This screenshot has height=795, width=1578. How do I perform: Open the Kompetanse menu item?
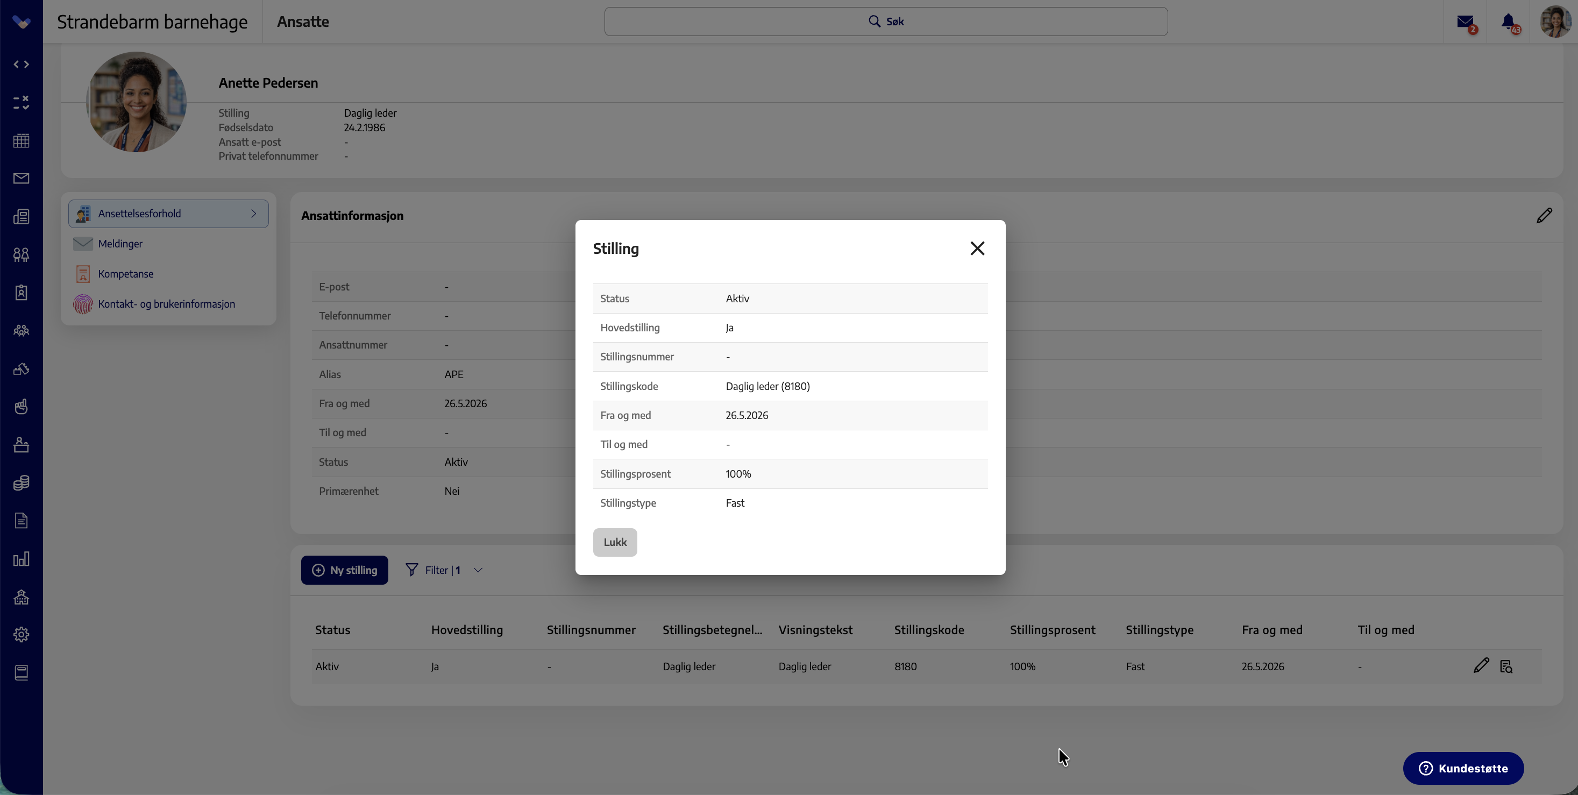coord(168,274)
